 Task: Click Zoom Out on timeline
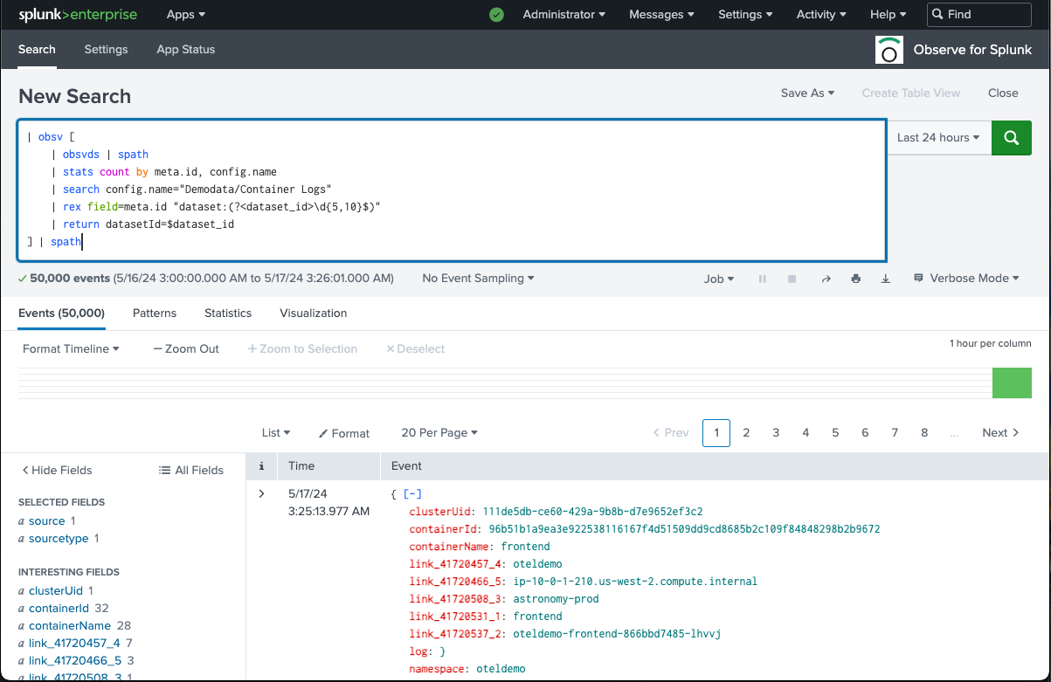point(186,348)
